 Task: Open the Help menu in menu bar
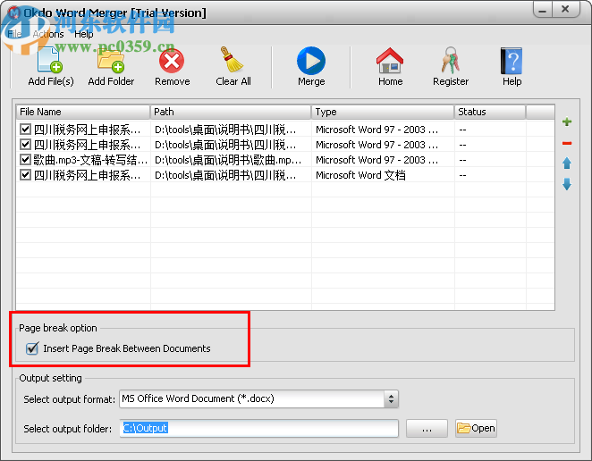(x=83, y=34)
